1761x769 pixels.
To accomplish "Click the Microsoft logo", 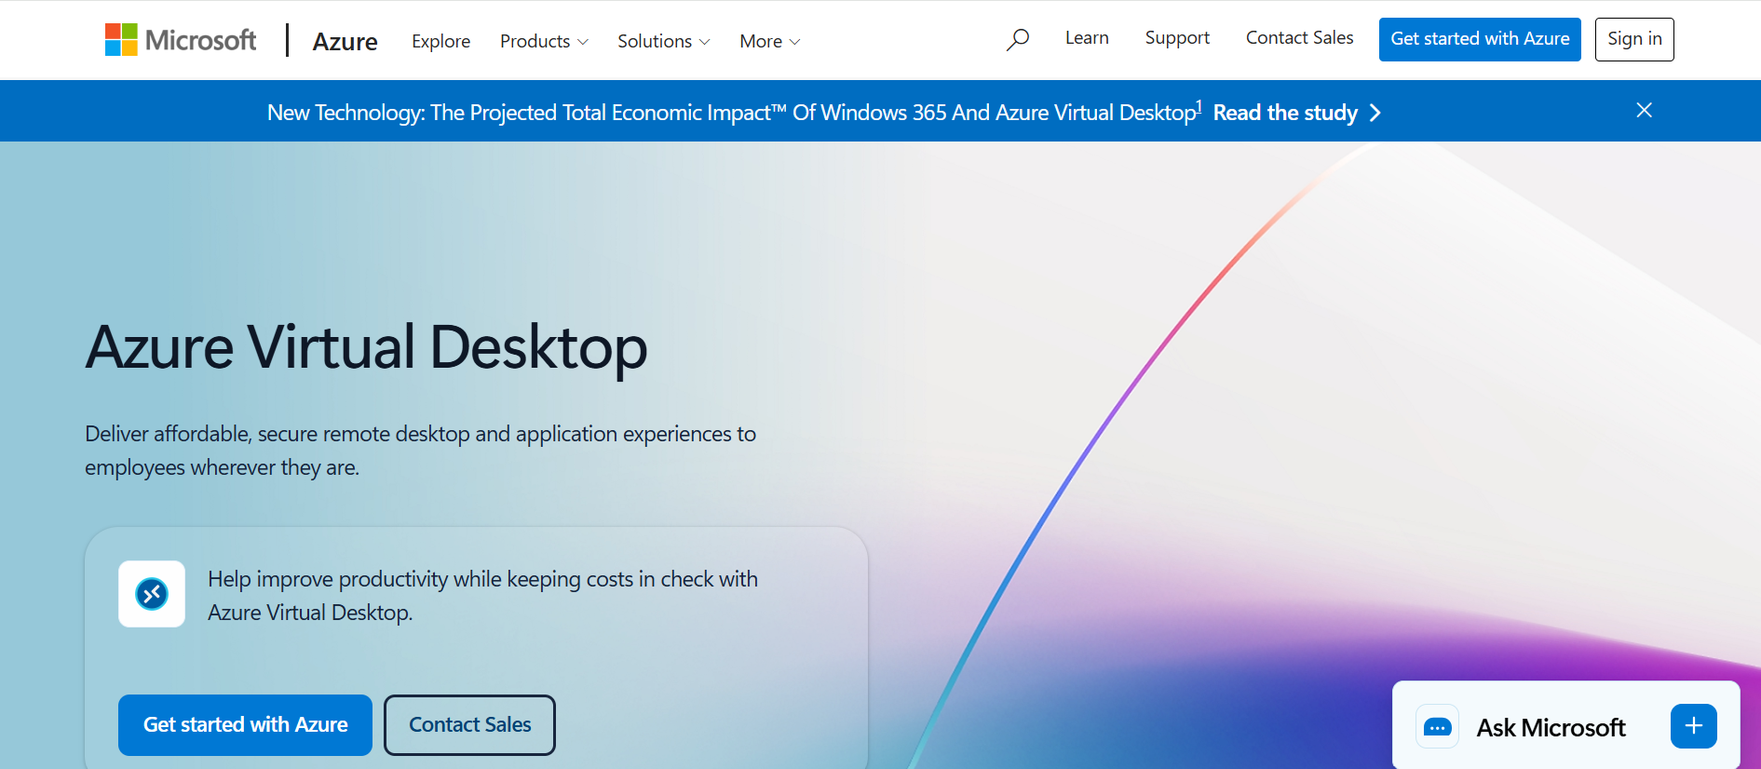I will [x=181, y=40].
